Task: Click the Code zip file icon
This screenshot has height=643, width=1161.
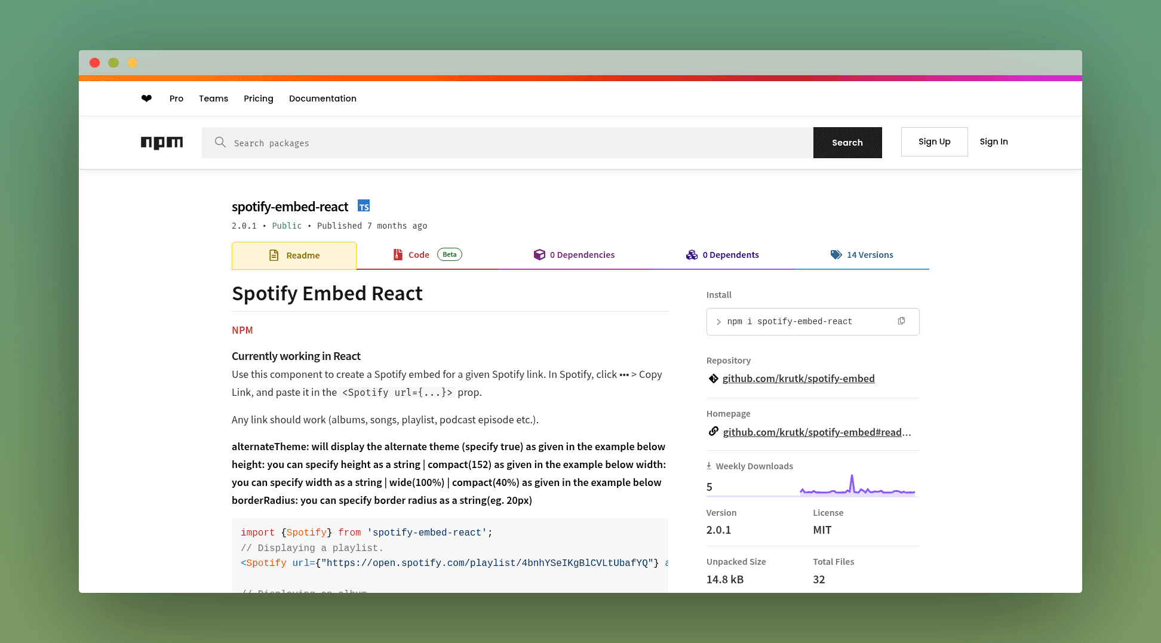Action: 398,255
